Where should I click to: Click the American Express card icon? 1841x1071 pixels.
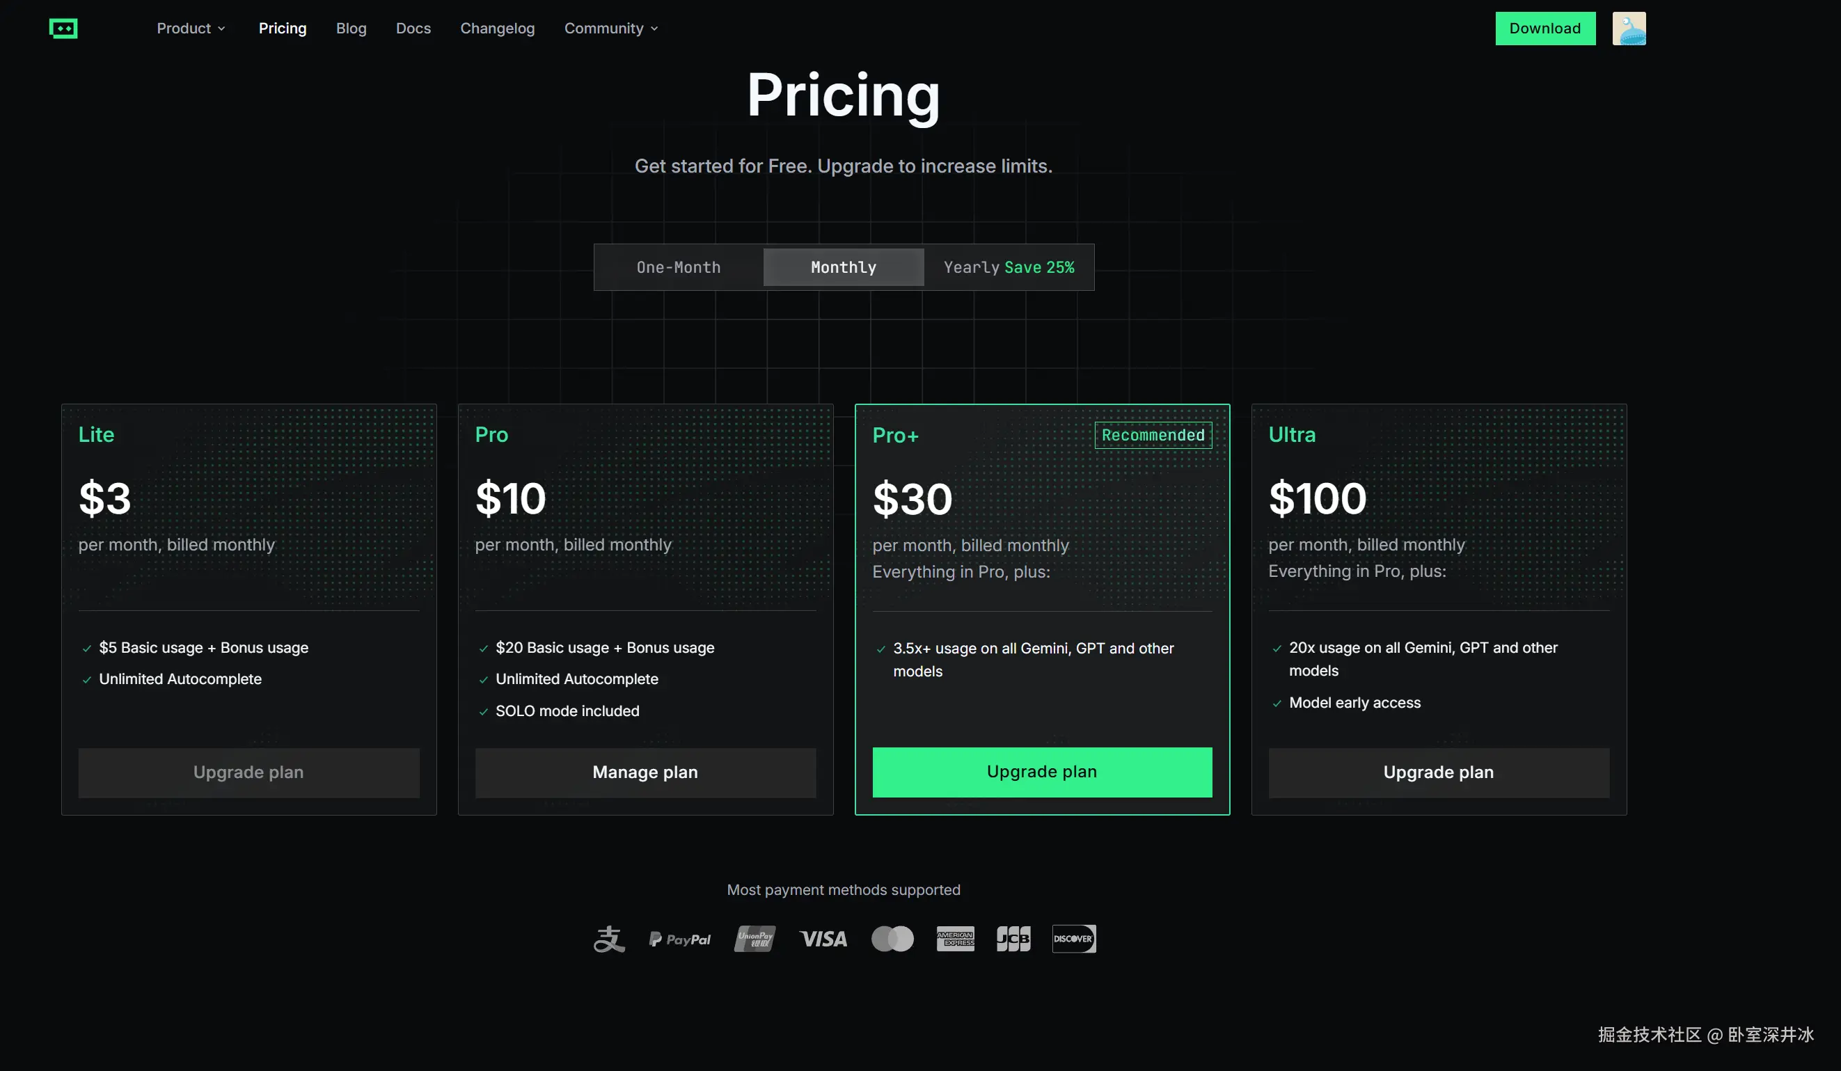[955, 939]
